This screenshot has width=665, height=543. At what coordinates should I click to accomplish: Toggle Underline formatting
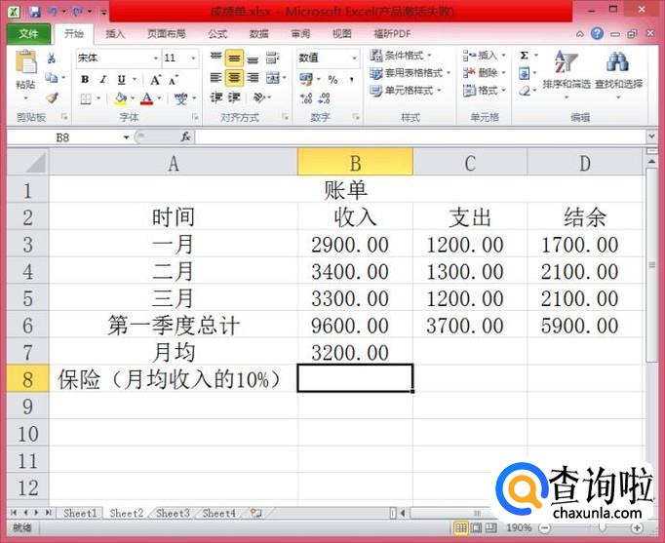coord(121,79)
